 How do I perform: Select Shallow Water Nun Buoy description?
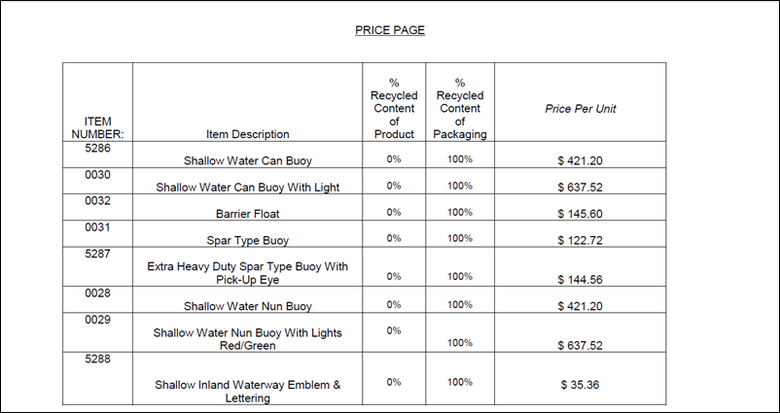(x=248, y=306)
